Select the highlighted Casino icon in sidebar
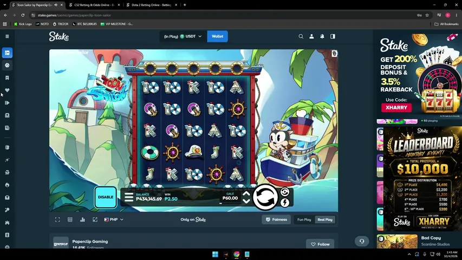 (x=7, y=53)
